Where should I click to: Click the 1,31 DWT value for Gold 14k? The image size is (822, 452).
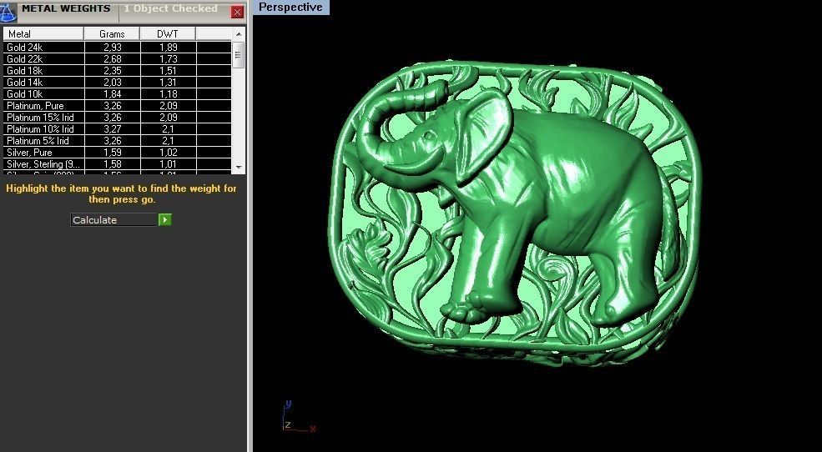click(169, 83)
